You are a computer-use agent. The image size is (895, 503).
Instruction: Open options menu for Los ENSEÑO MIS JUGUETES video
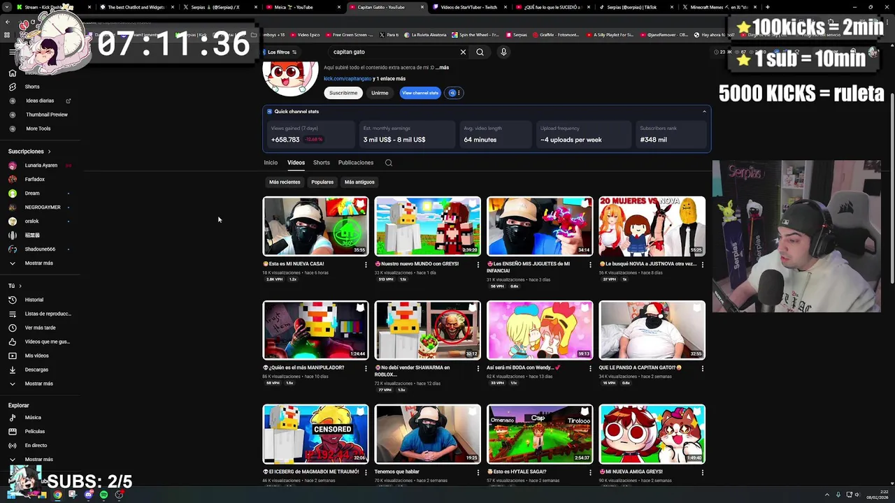click(590, 265)
